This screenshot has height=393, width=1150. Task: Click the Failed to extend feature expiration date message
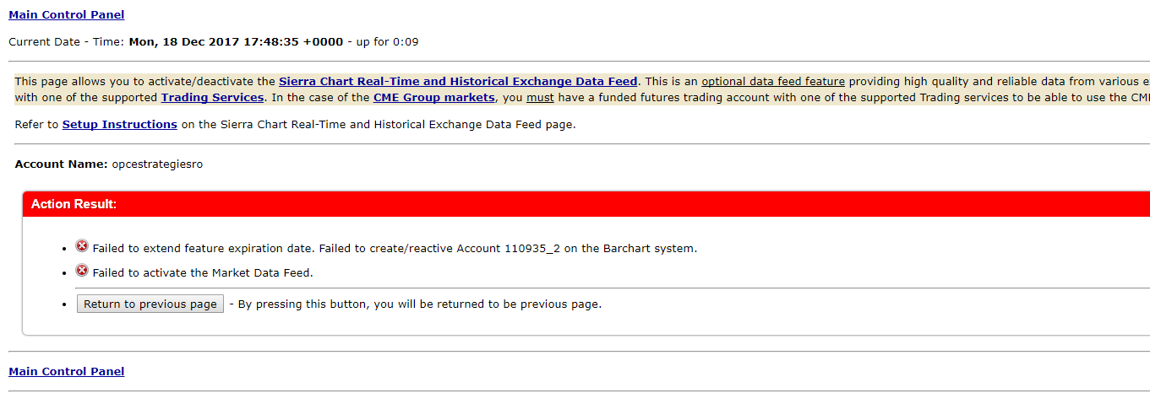click(x=395, y=248)
